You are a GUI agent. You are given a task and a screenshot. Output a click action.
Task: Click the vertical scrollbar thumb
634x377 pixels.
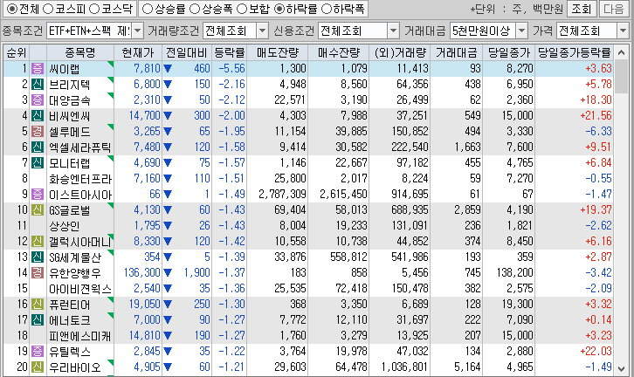621,77
